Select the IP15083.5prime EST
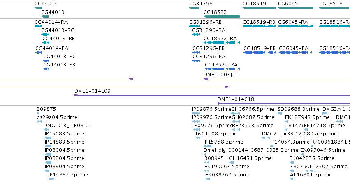This screenshot has height=181, width=350. (x=48, y=138)
